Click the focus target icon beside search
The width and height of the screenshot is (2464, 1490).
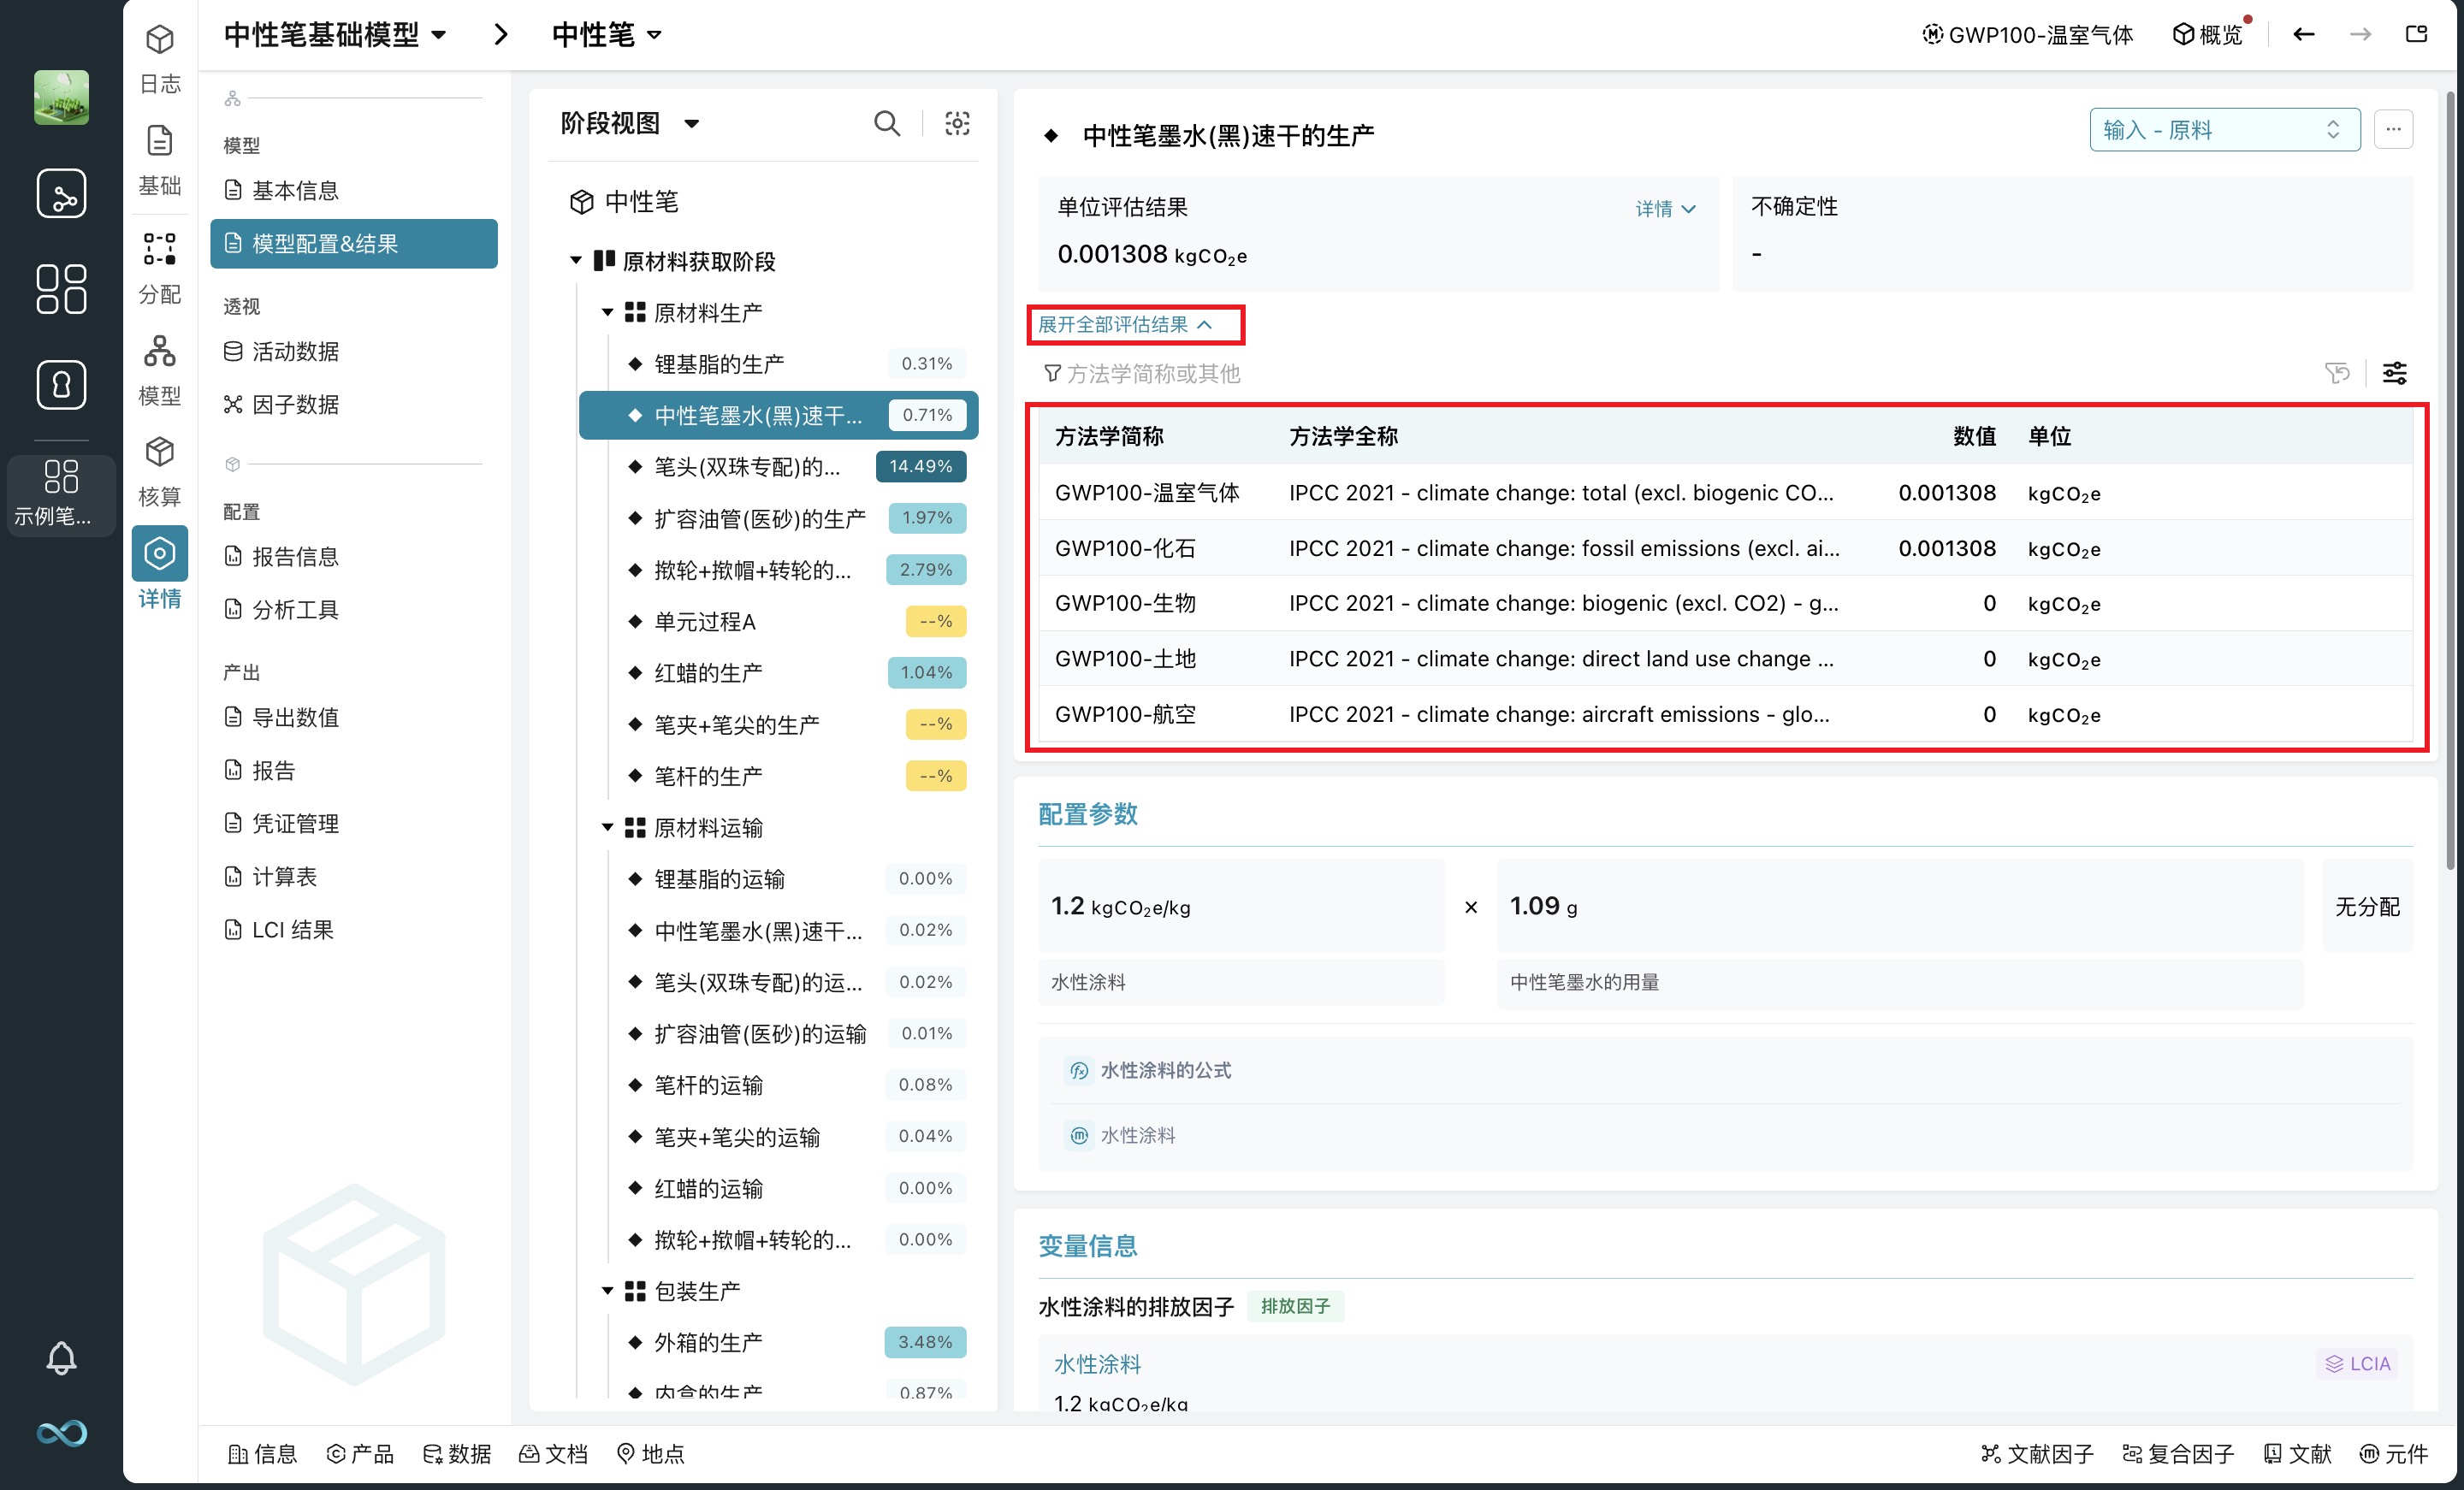click(957, 123)
